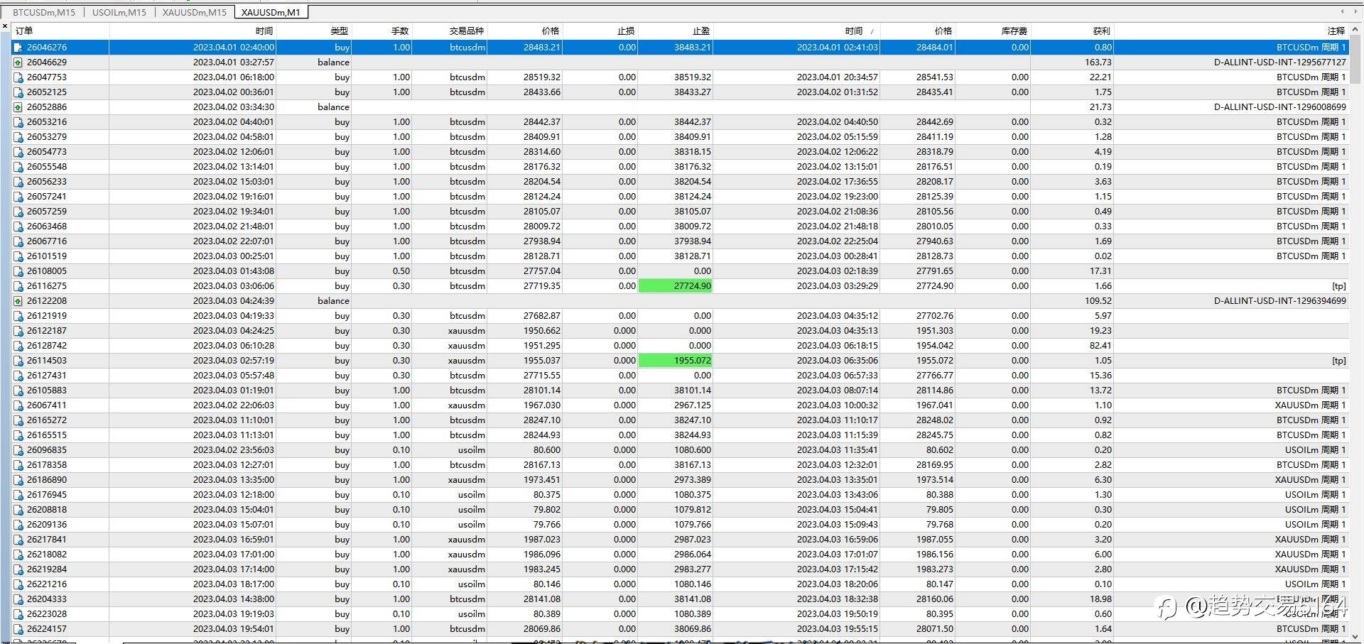Select order number 26223028

(47, 614)
